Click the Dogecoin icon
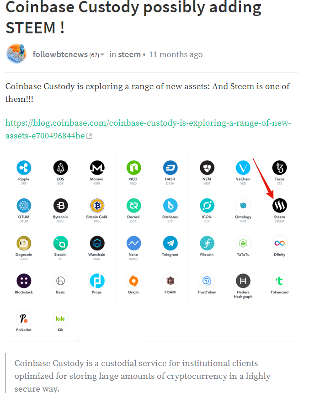This screenshot has width=309, height=393. coord(24,243)
